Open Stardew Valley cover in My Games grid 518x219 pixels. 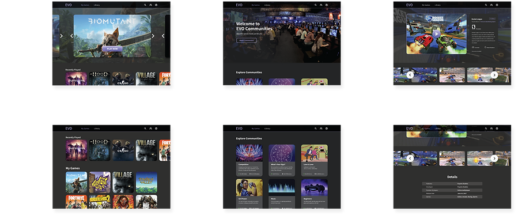146,182
